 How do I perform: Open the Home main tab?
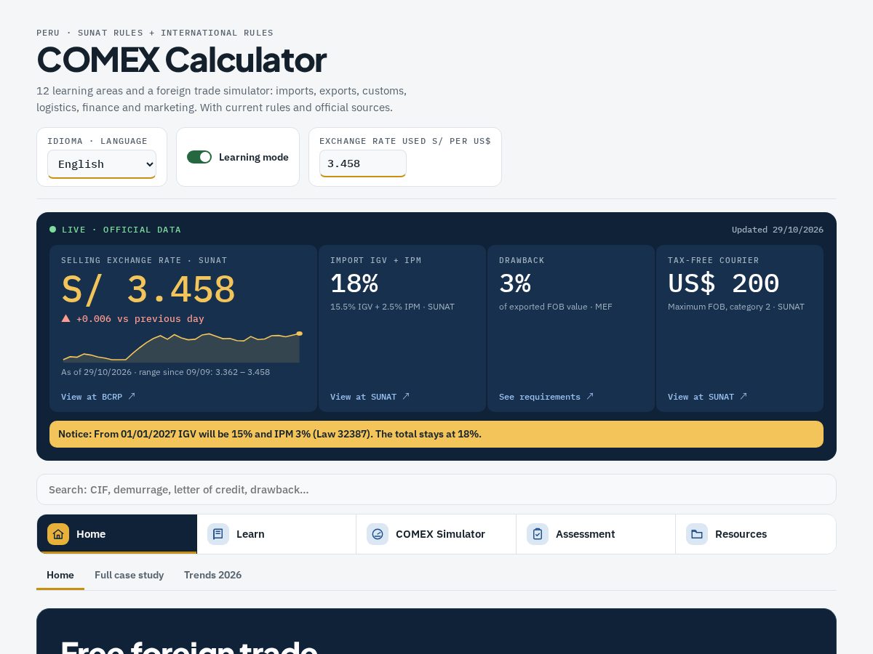click(x=117, y=534)
